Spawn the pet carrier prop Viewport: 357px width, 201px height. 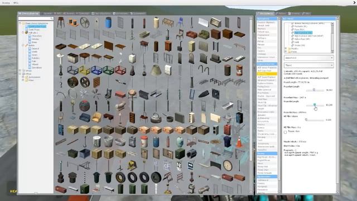(192, 154)
